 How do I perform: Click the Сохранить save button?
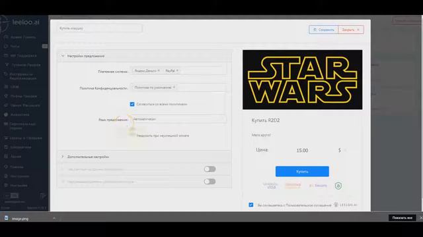tap(323, 30)
